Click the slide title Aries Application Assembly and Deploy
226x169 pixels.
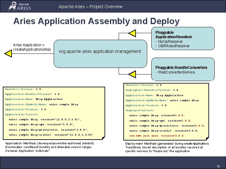[96, 21]
